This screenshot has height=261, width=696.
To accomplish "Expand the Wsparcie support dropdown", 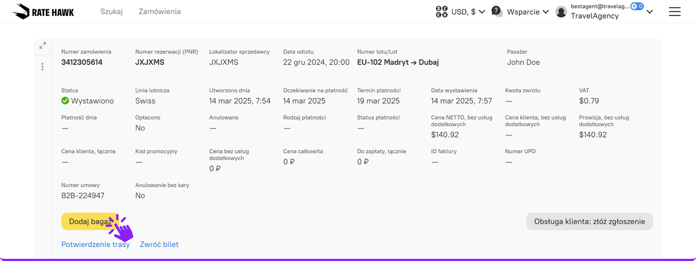I will pos(528,12).
